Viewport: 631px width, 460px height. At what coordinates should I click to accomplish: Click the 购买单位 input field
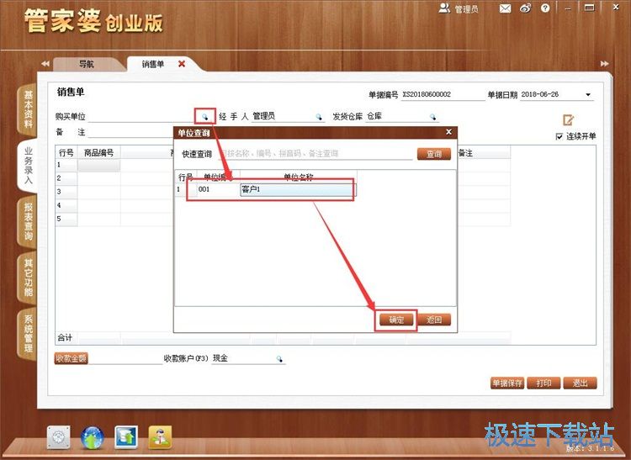[x=143, y=117]
